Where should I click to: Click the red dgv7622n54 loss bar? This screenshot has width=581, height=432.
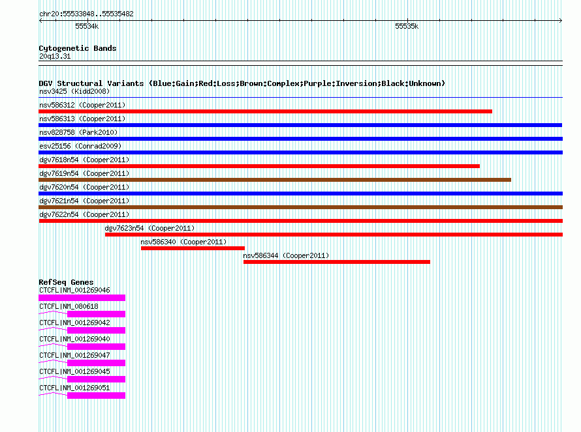(x=300, y=221)
